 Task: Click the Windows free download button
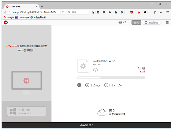point(27,111)
